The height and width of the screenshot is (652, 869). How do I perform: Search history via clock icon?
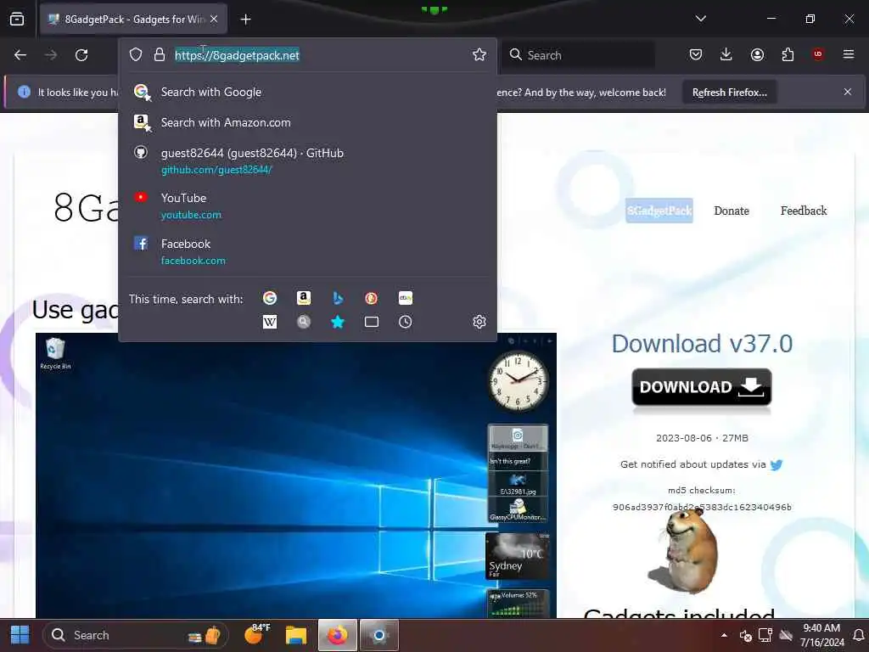click(x=405, y=322)
